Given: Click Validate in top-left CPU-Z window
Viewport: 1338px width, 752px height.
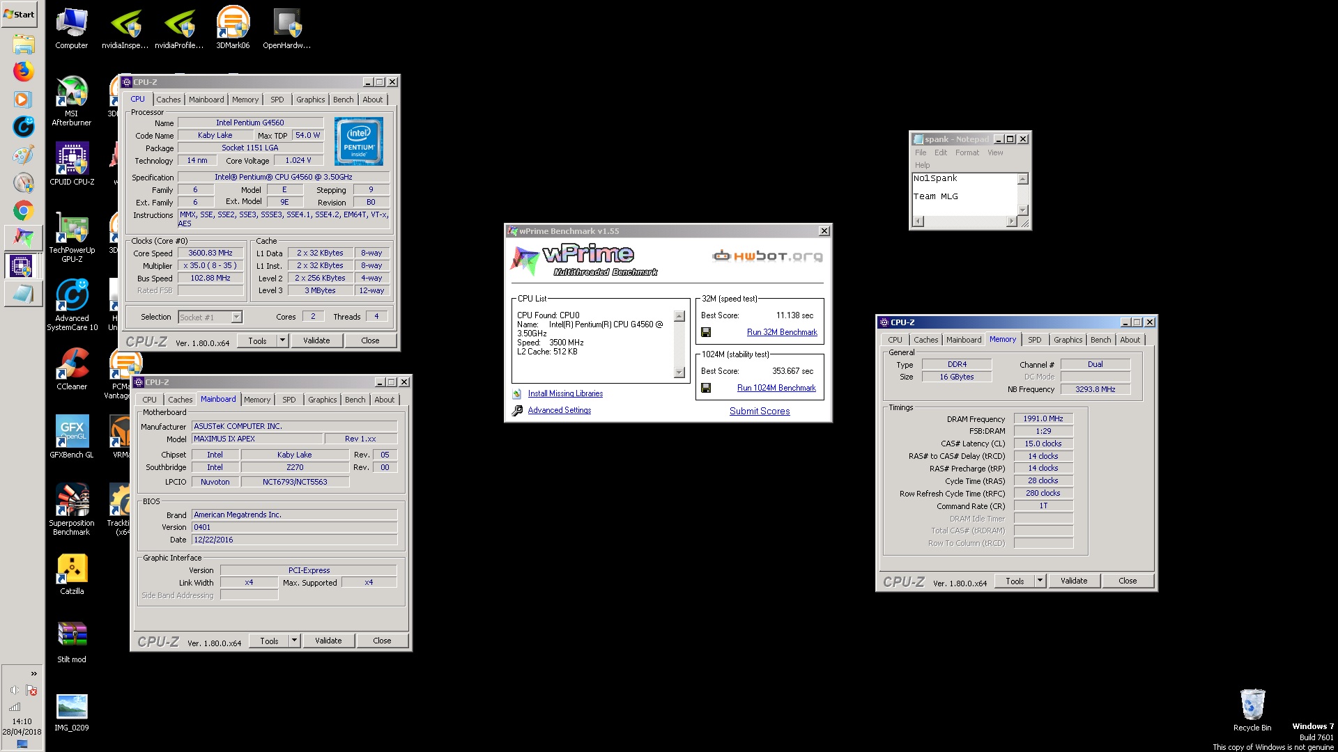Looking at the screenshot, I should pyautogui.click(x=316, y=340).
